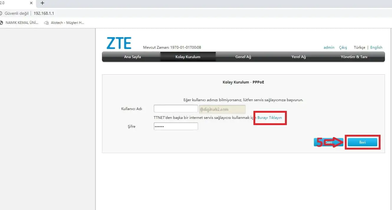Open the Yerel Ağ tab
This screenshot has width=392, height=210.
point(298,57)
